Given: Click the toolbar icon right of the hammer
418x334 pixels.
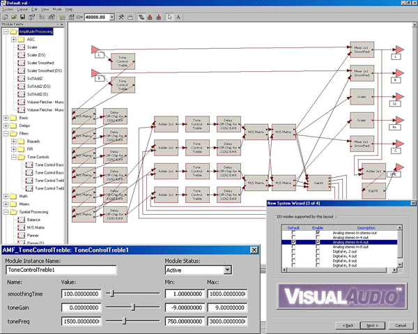Looking at the screenshot, I should tap(130, 17).
